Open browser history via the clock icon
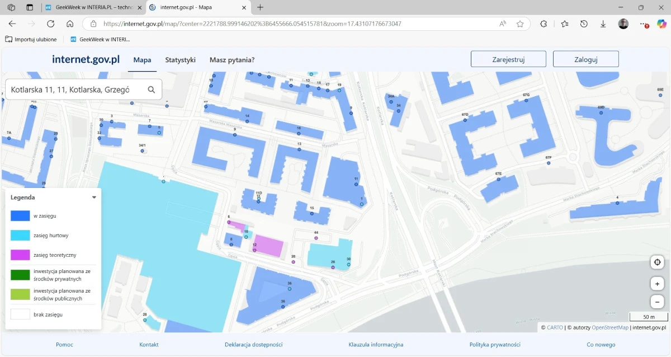Image resolution: width=671 pixels, height=357 pixels. pyautogui.click(x=584, y=24)
